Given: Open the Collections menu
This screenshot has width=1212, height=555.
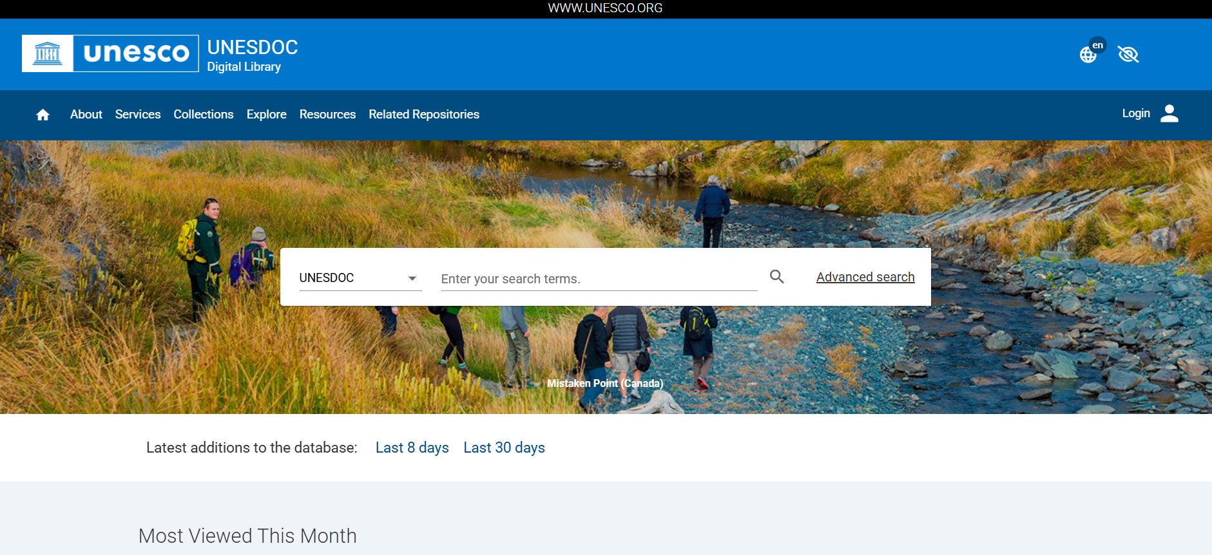Looking at the screenshot, I should 204,115.
